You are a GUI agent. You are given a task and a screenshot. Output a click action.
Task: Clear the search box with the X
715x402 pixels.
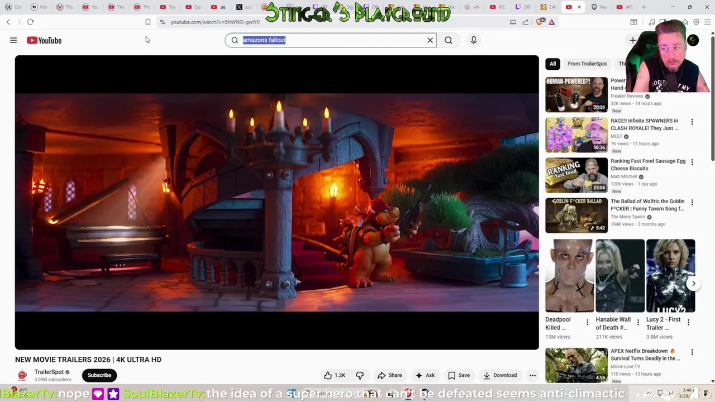pos(430,40)
